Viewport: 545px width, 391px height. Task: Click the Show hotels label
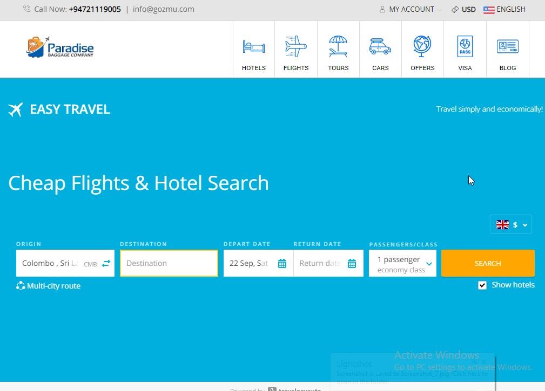click(513, 285)
